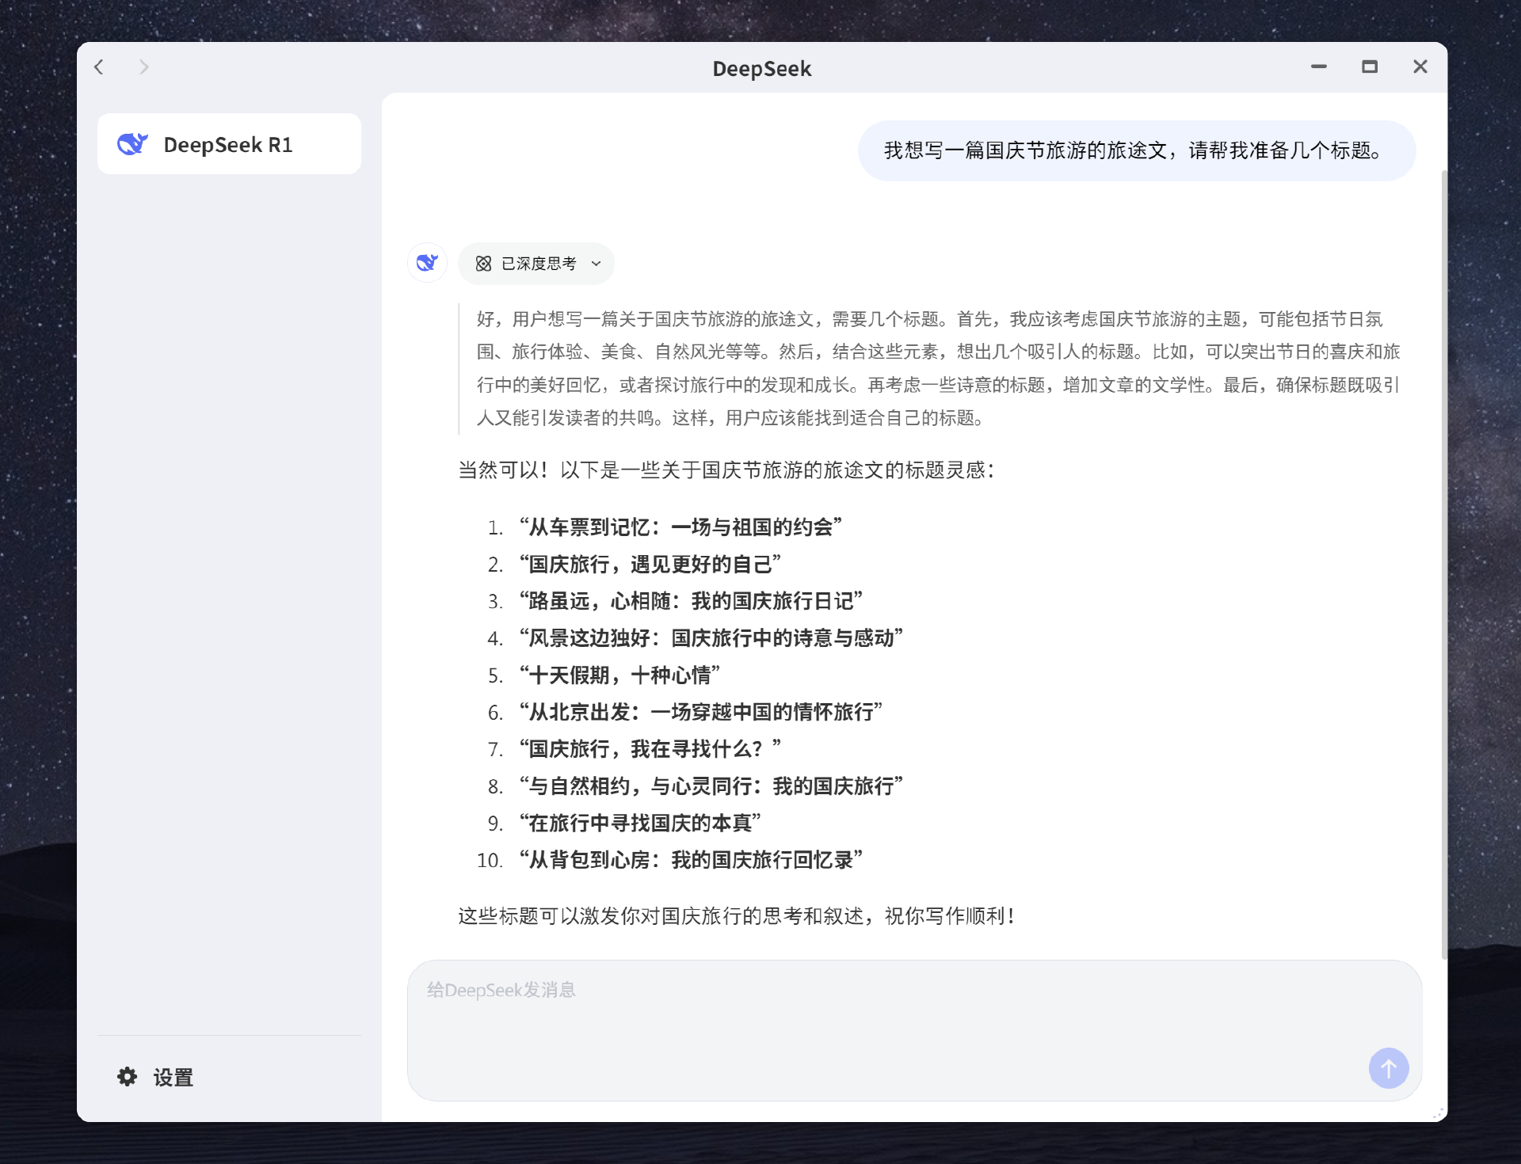Click the assistant avatar beside the reply
1521x1164 pixels.
pos(427,263)
